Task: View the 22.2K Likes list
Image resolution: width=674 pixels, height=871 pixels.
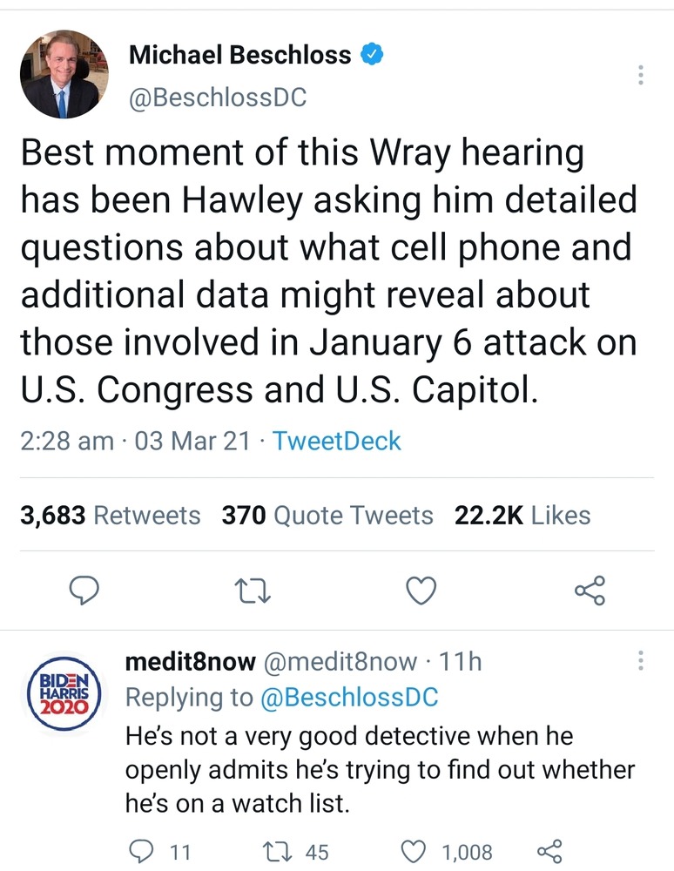Action: point(522,516)
